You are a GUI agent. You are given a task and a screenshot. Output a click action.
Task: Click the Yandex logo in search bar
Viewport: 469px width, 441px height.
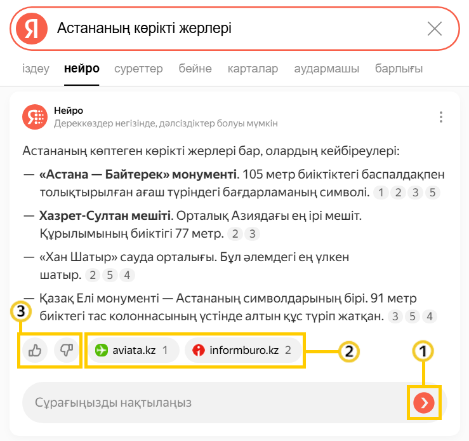(x=32, y=29)
